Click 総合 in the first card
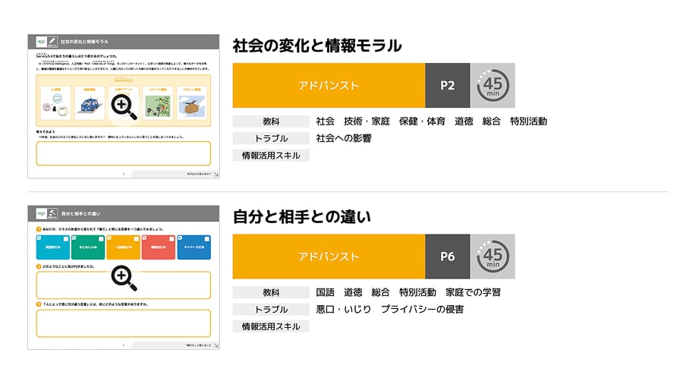Screen dimensions: 683x384 [491, 121]
